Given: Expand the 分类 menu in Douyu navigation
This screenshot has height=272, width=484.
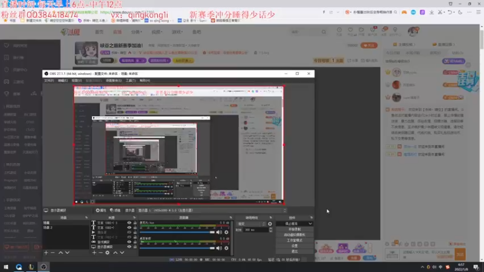Looking at the screenshot, I should [x=136, y=32].
